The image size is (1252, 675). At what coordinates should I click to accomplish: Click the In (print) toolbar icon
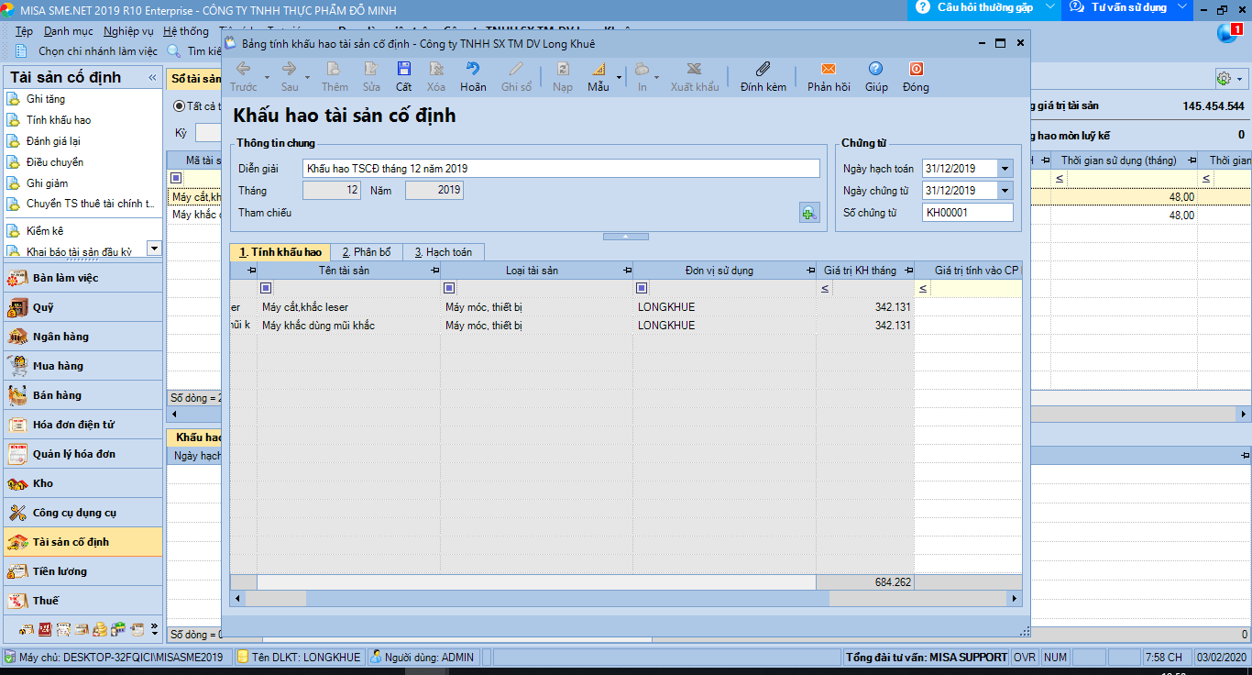point(642,69)
